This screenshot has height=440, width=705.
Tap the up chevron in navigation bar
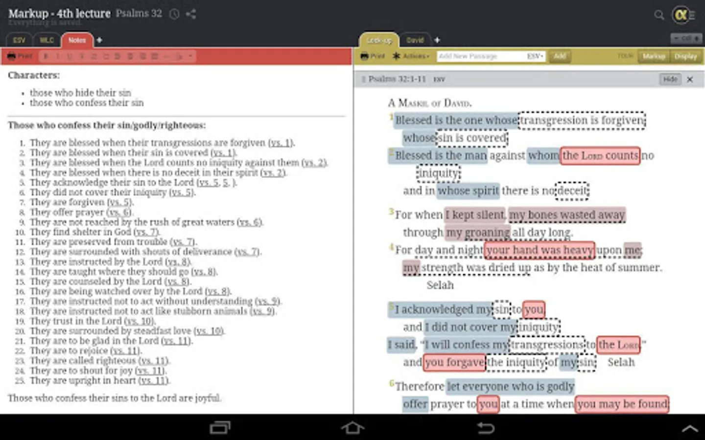click(690, 429)
